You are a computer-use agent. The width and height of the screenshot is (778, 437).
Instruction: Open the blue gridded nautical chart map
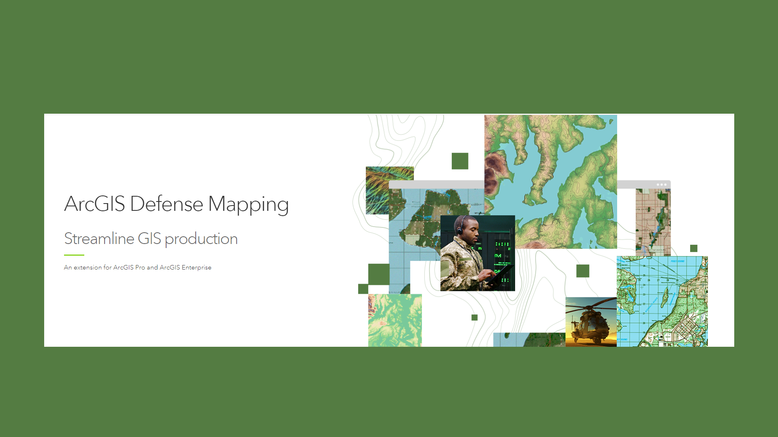pos(662,301)
